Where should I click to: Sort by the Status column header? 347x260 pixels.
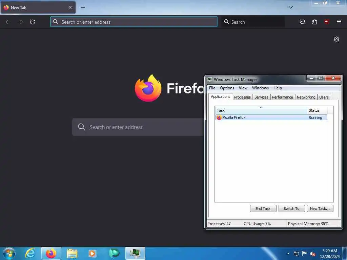[x=317, y=110]
